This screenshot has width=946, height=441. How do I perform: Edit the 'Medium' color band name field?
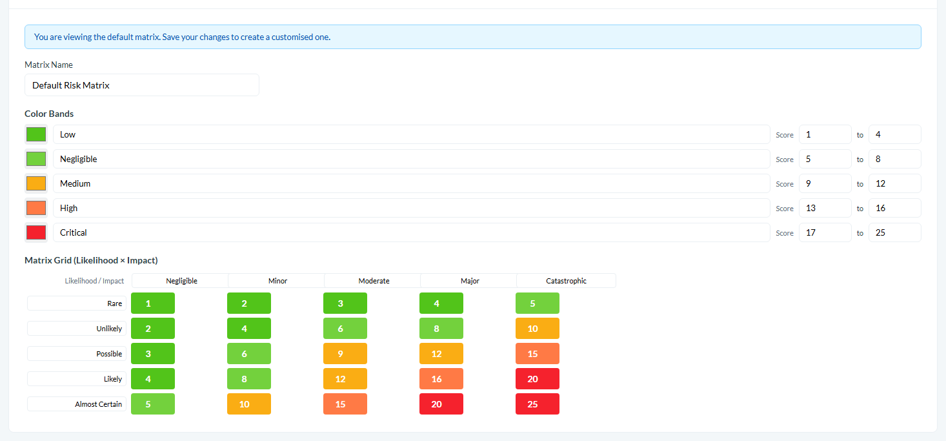tap(412, 183)
